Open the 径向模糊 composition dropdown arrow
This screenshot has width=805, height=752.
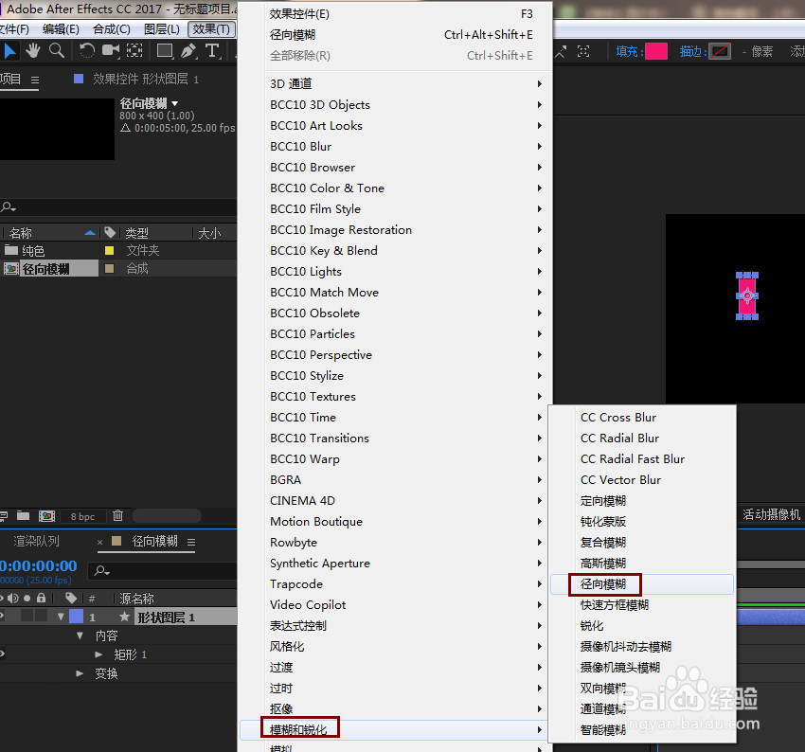[x=175, y=103]
